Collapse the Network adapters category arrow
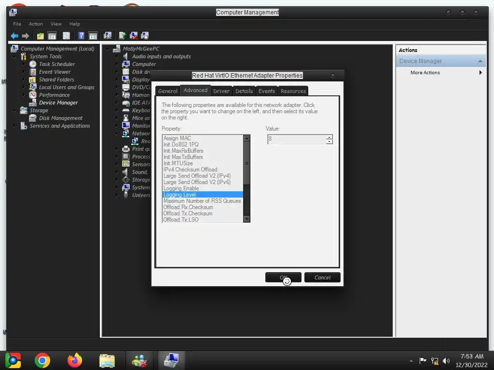494x370 pixels. (x=117, y=133)
